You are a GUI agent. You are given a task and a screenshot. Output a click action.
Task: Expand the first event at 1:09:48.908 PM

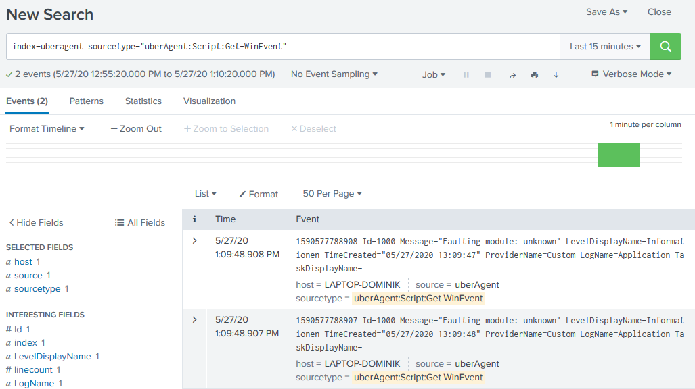click(x=195, y=241)
